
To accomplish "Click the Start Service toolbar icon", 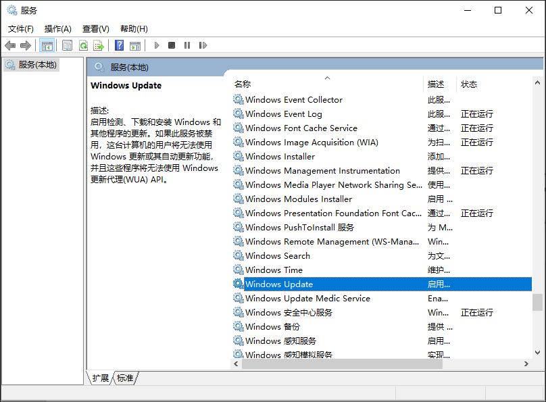I will click(157, 45).
